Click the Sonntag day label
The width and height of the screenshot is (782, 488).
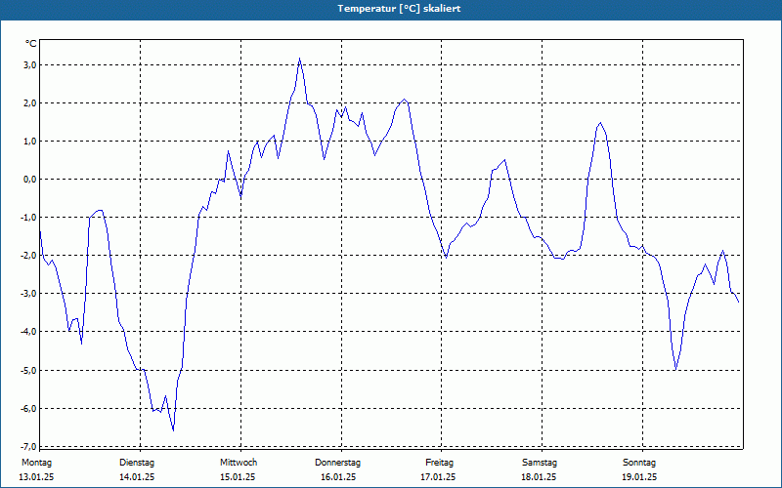[x=639, y=463]
